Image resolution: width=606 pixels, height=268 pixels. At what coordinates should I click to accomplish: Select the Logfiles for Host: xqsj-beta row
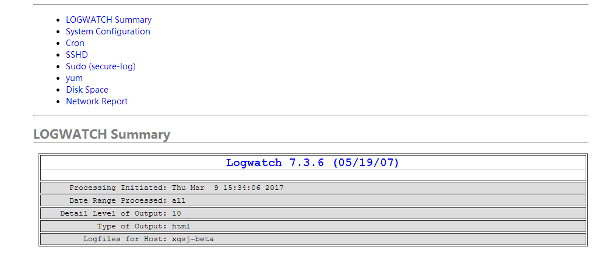click(x=313, y=239)
